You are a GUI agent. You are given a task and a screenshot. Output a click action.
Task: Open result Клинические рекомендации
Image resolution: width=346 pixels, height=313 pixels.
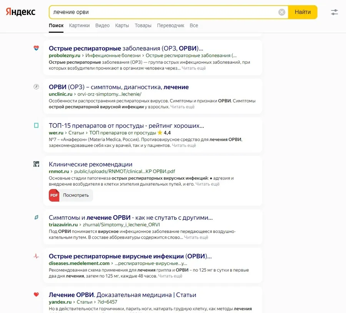coord(90,164)
